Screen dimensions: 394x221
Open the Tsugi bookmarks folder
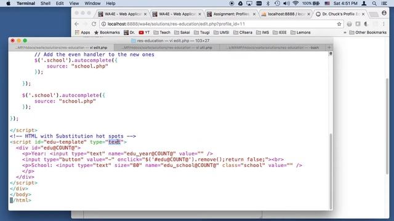(x=202, y=33)
